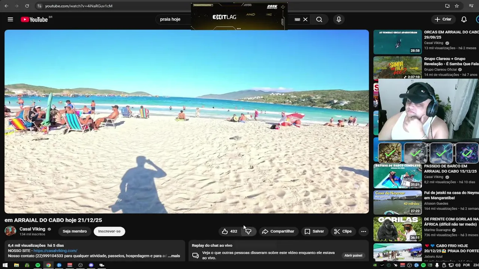The width and height of the screenshot is (479, 269).
Task: Click system tray volume speaker icon
Action: click(458, 265)
